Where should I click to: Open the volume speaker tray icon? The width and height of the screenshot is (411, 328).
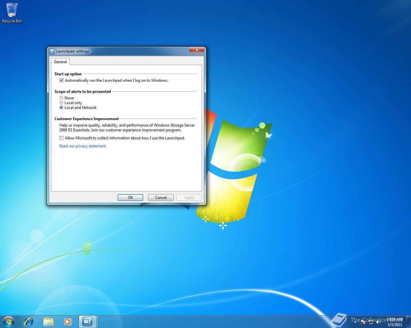(379, 322)
